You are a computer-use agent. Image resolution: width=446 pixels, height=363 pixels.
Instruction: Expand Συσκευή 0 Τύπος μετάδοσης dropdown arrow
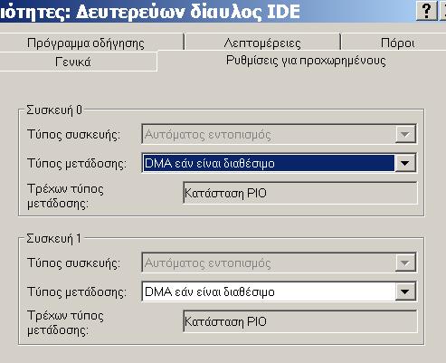405,163
